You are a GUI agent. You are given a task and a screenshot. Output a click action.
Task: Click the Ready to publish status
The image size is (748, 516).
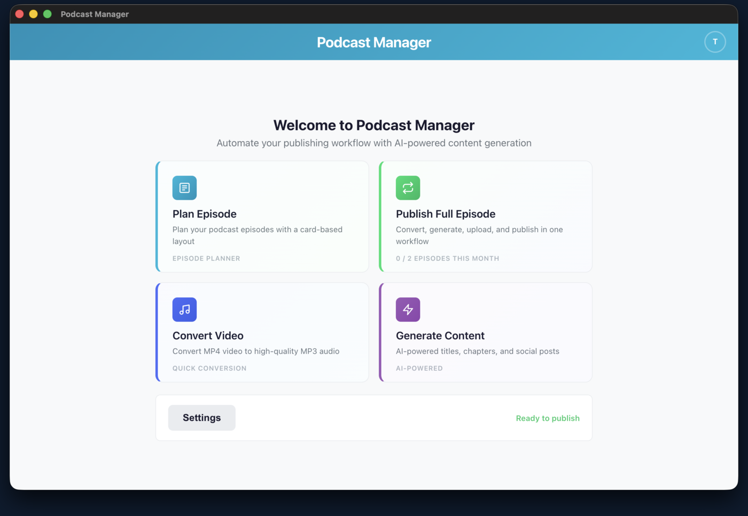click(548, 418)
